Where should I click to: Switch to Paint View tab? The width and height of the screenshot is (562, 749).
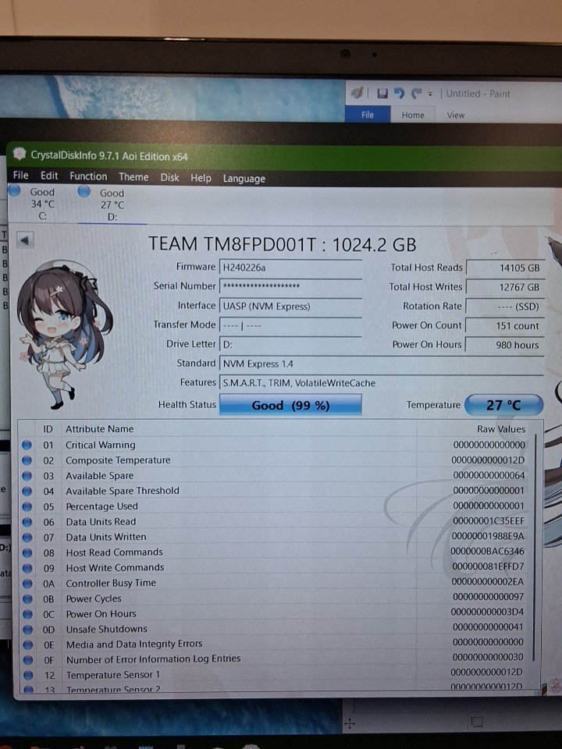456,115
